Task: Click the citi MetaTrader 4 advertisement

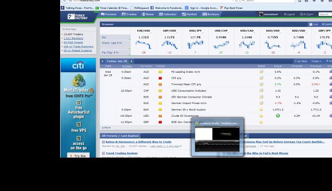Action: pyautogui.click(x=78, y=108)
